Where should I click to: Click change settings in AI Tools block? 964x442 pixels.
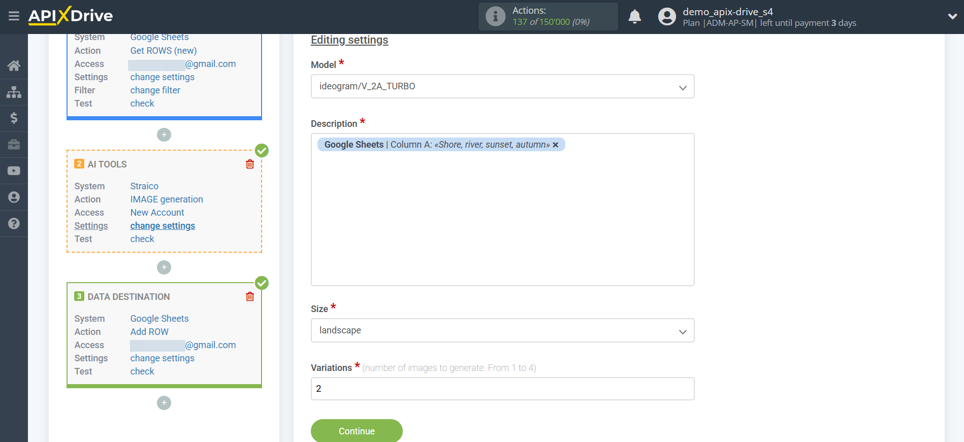(163, 226)
